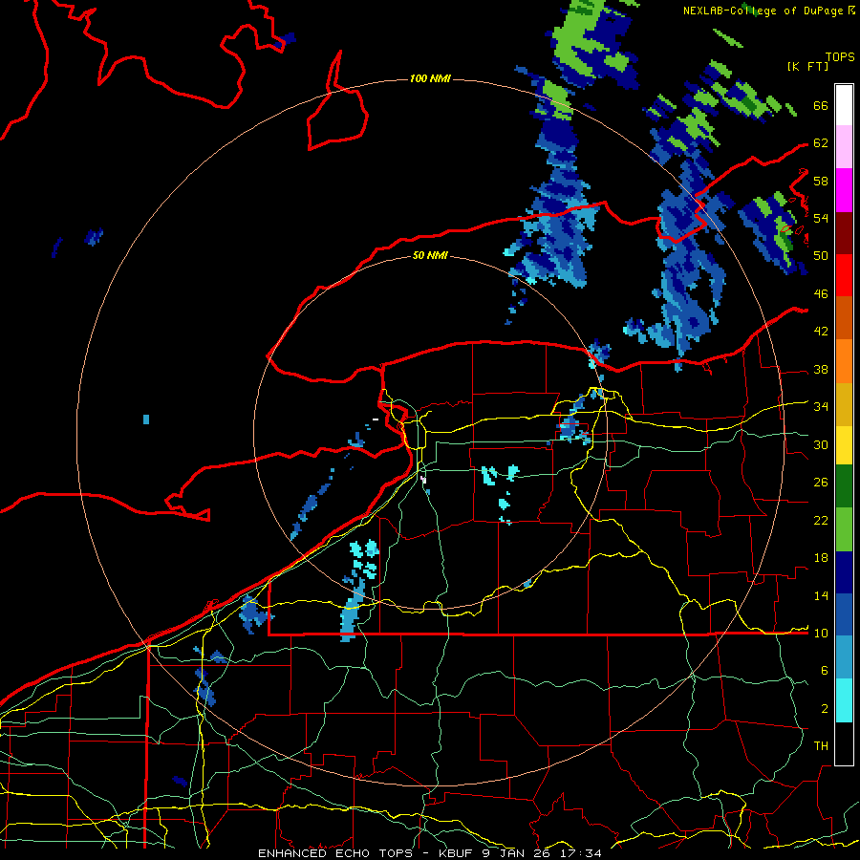
Task: Click the '46' legend value
Action: coord(821,294)
